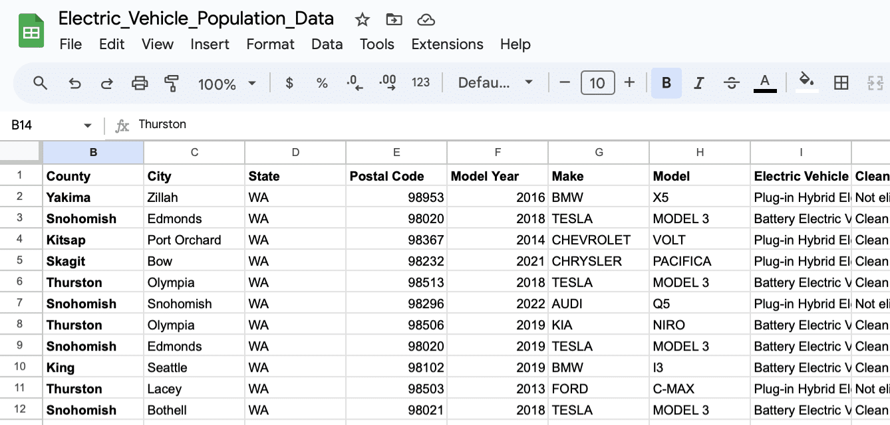The height and width of the screenshot is (425, 890).
Task: Click the formula bar containing Thurston
Action: pos(512,125)
